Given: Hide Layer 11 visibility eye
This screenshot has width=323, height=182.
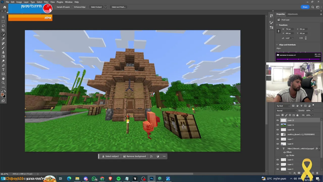Looking at the screenshot, I should point(278,125).
